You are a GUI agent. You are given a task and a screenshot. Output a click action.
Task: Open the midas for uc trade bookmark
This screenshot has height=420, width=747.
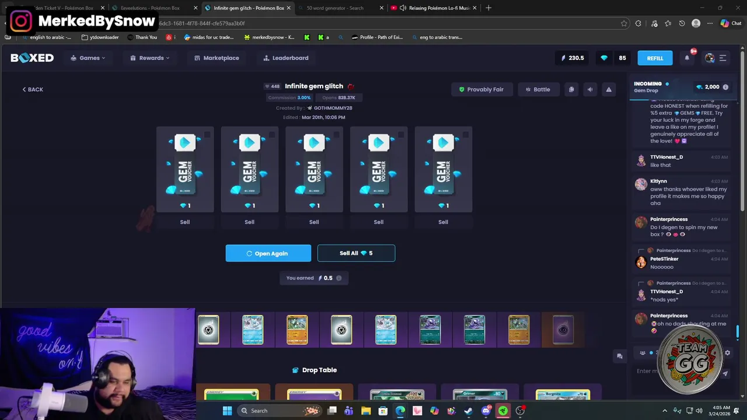(209, 37)
